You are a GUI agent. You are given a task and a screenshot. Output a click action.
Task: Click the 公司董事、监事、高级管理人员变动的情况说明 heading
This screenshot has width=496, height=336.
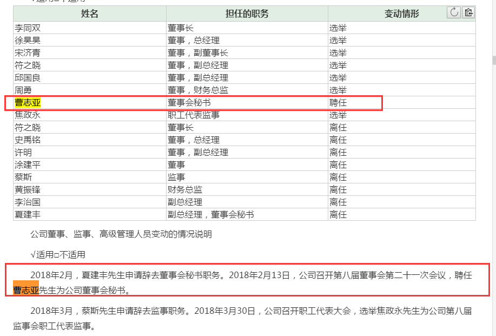(121, 234)
